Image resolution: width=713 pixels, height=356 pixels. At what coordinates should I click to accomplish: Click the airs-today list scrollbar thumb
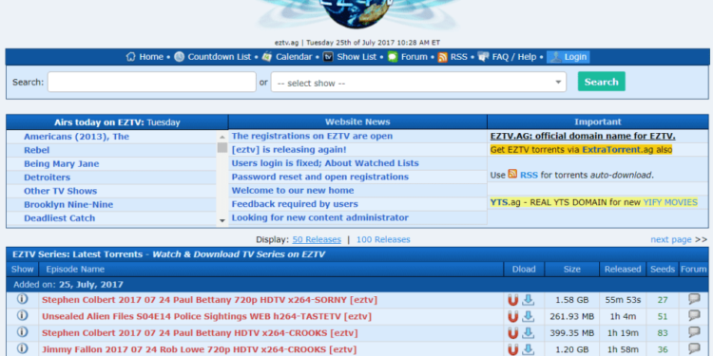tap(222, 147)
